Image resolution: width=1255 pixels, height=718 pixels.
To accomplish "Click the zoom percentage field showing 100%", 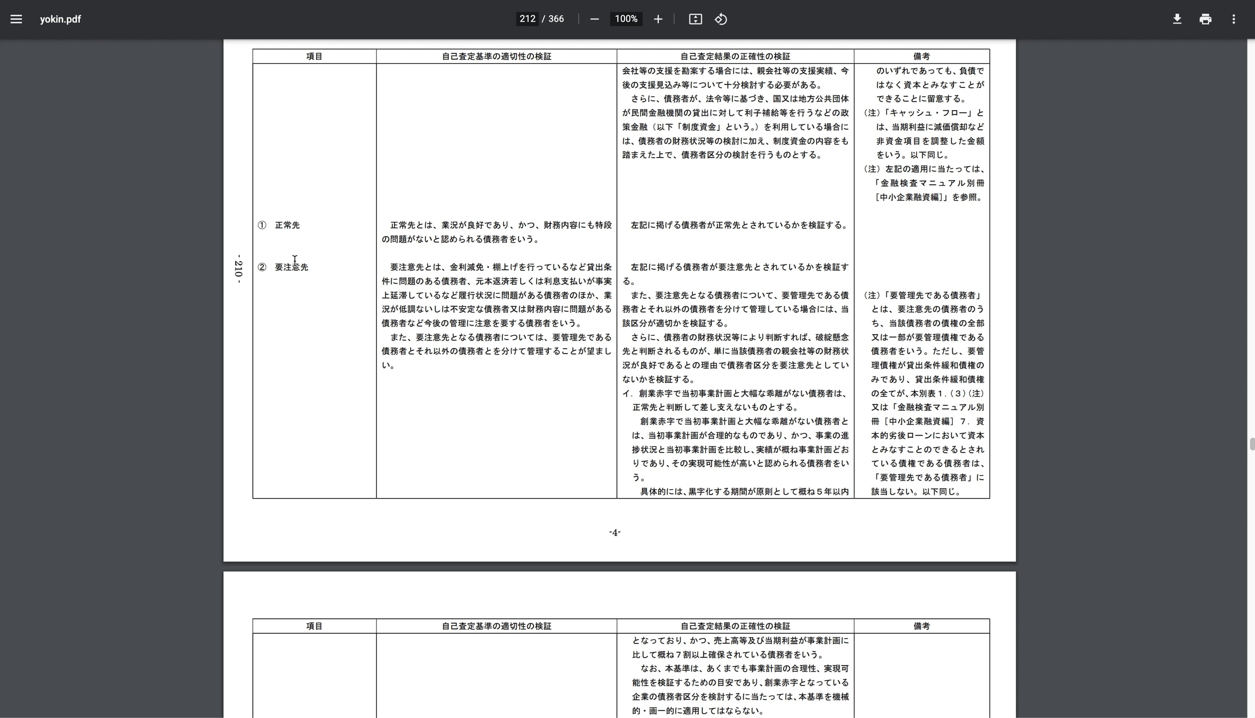I will click(626, 18).
